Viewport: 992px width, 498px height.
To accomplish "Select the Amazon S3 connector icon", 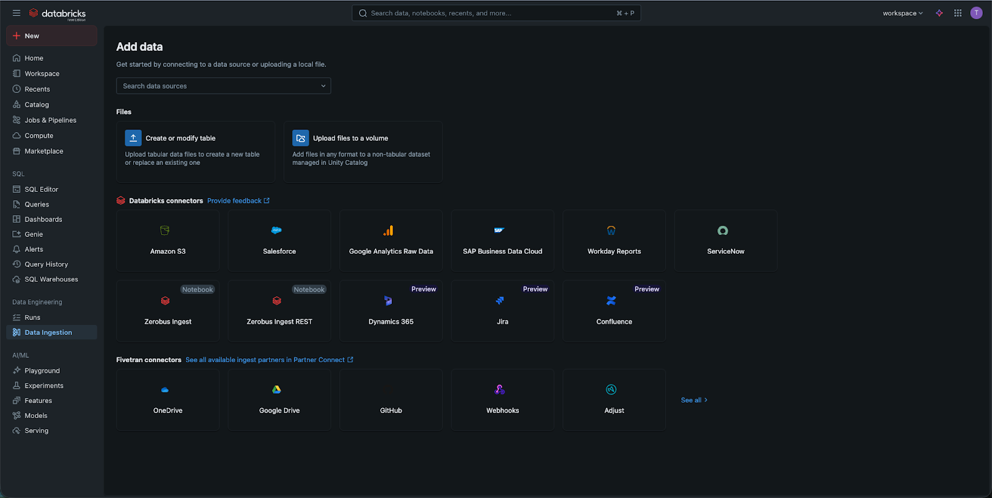I will (x=165, y=231).
